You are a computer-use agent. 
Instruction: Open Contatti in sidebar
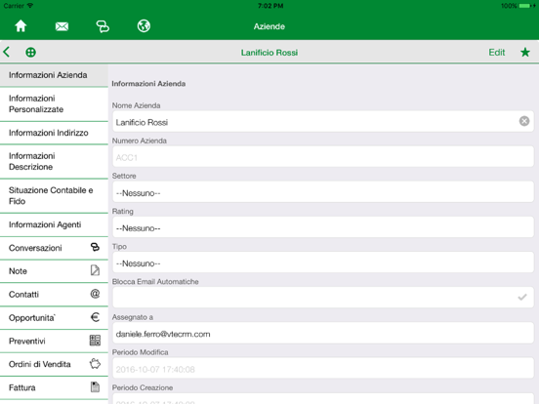click(x=54, y=295)
